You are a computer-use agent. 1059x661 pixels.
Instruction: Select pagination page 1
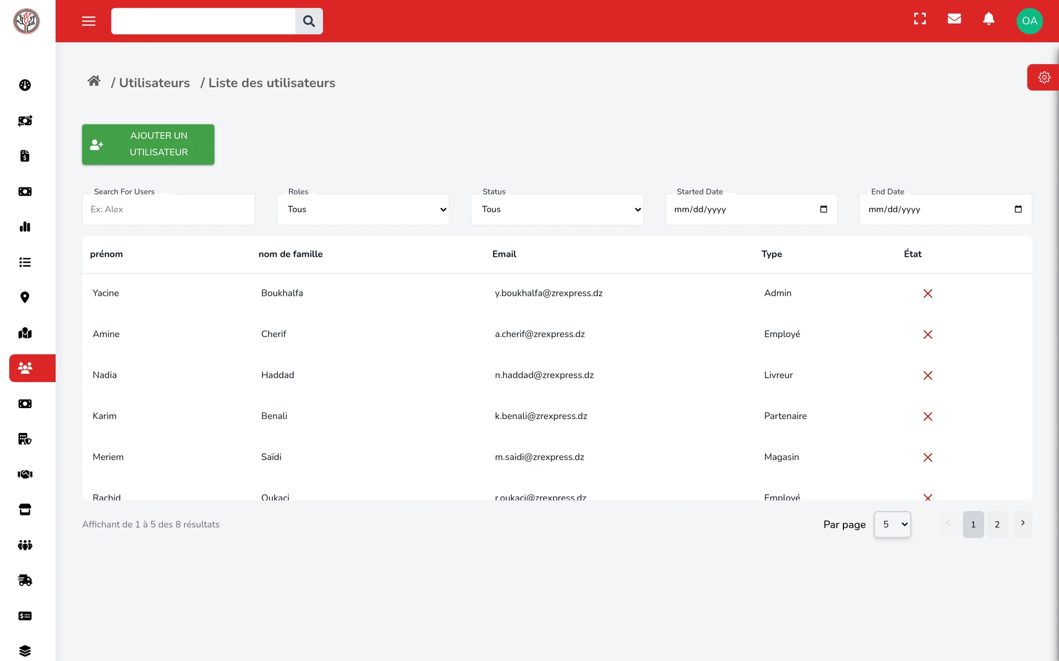tap(974, 524)
